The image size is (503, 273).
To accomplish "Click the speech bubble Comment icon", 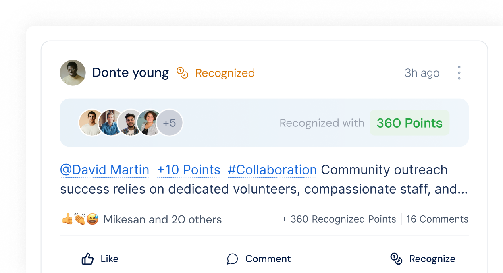I will pos(232,259).
